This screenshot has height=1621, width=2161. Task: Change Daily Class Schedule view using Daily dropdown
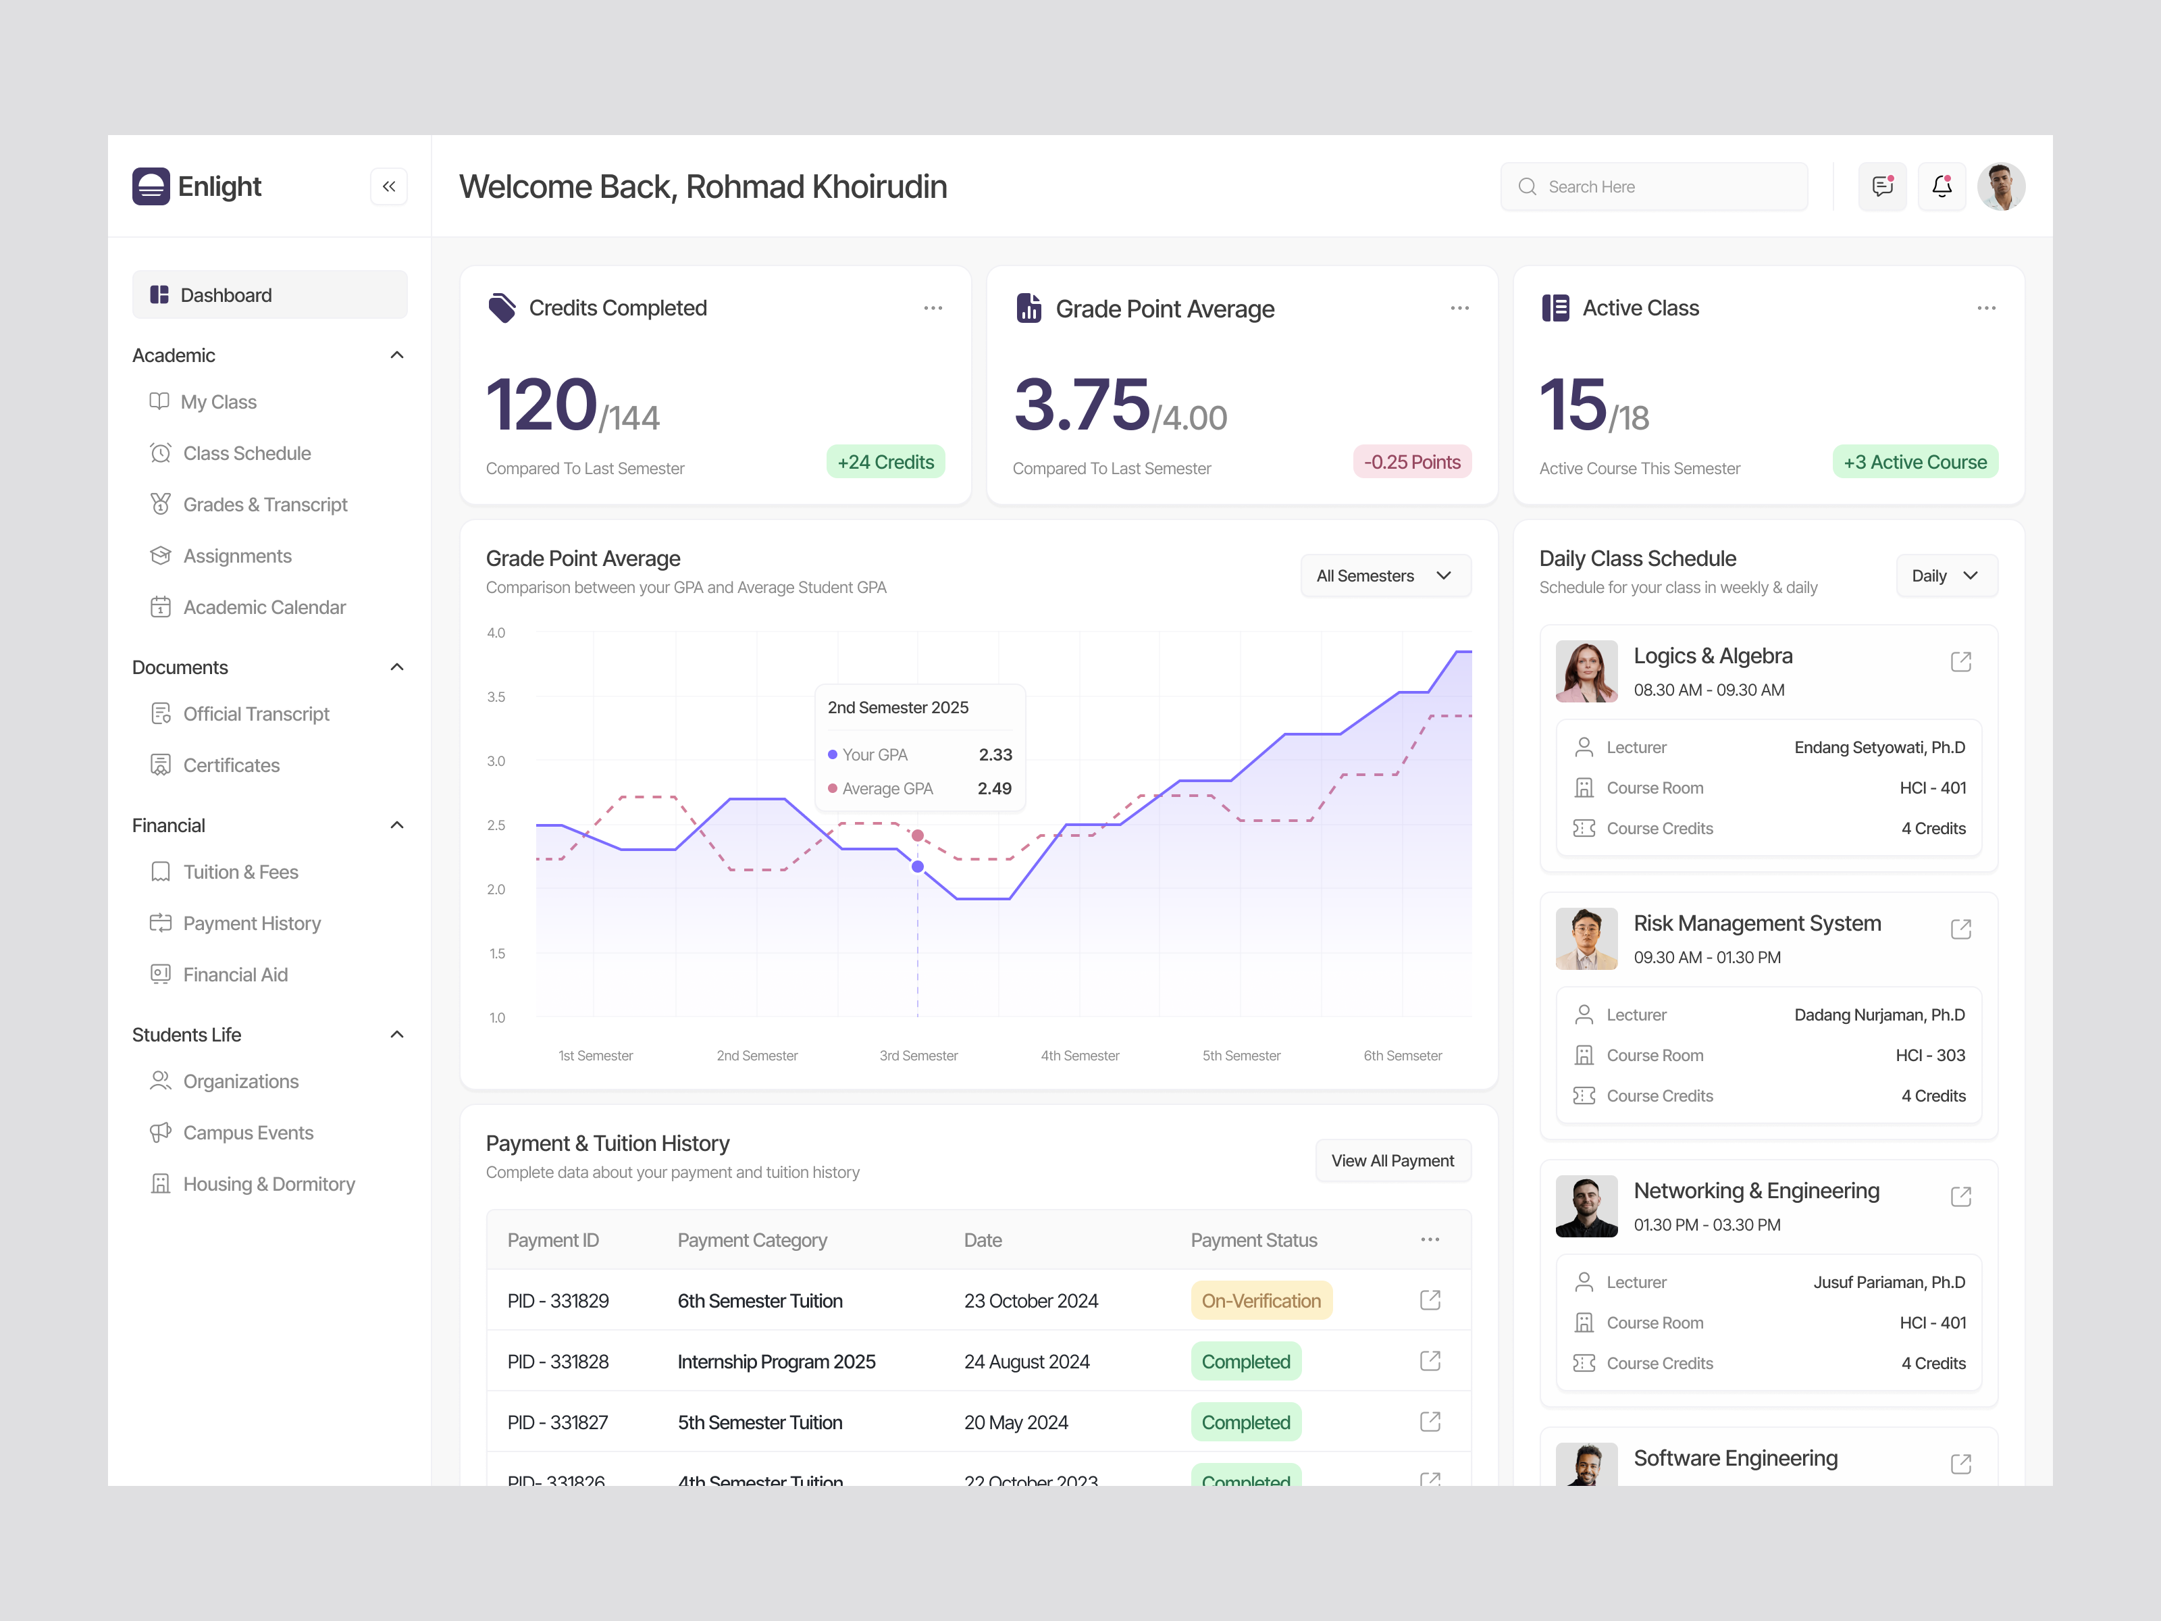[1946, 575]
